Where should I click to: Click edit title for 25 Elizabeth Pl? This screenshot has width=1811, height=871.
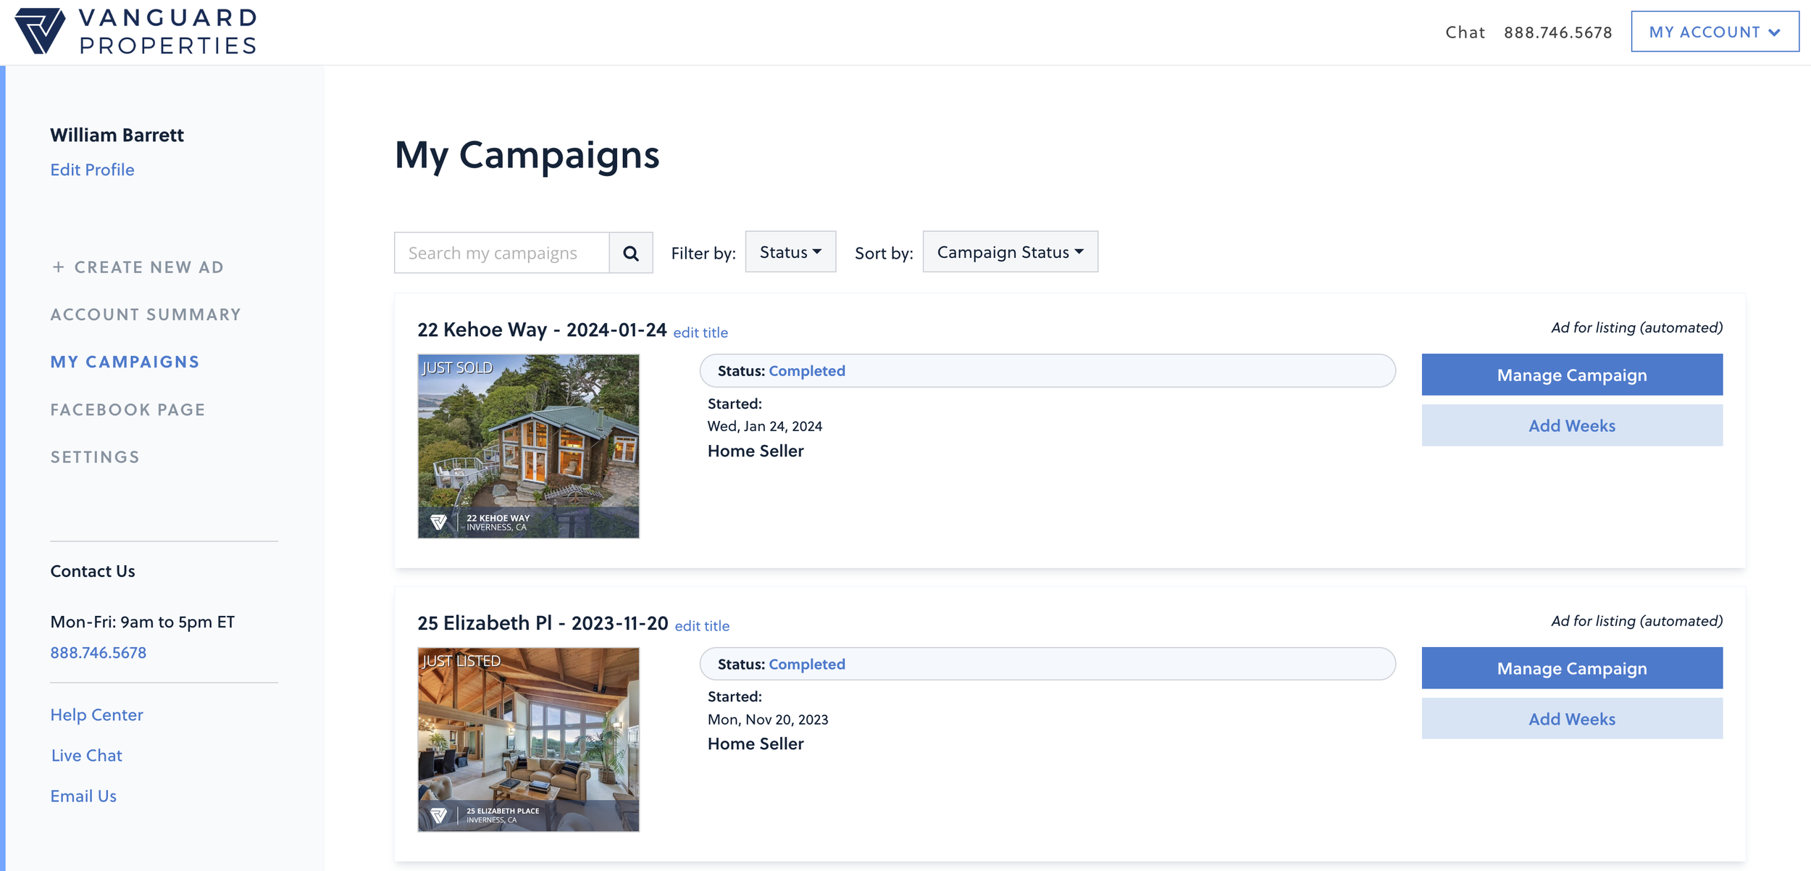click(x=701, y=626)
